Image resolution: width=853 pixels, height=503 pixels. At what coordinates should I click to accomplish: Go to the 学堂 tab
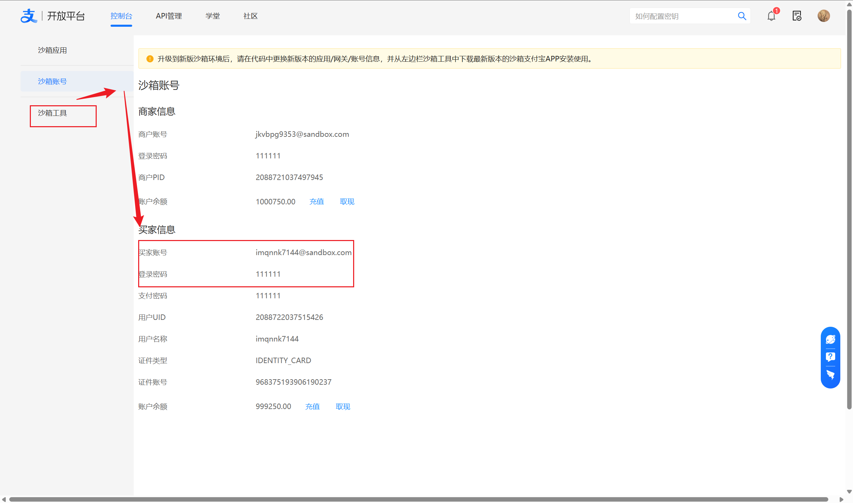(213, 16)
